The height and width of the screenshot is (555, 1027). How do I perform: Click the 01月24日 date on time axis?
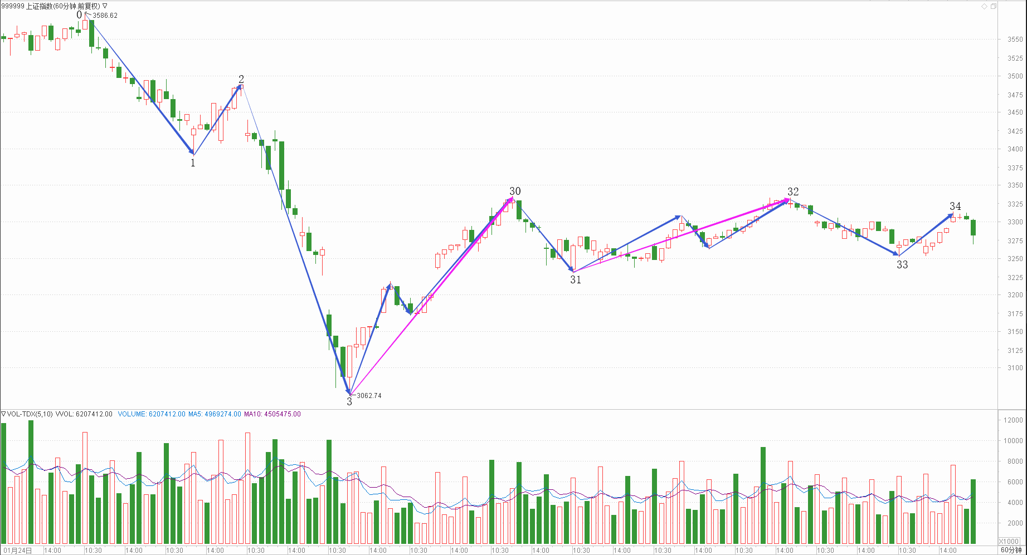(18, 551)
